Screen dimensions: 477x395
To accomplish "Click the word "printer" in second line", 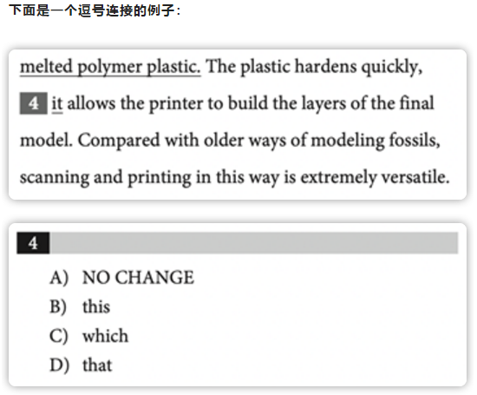I will (176, 104).
